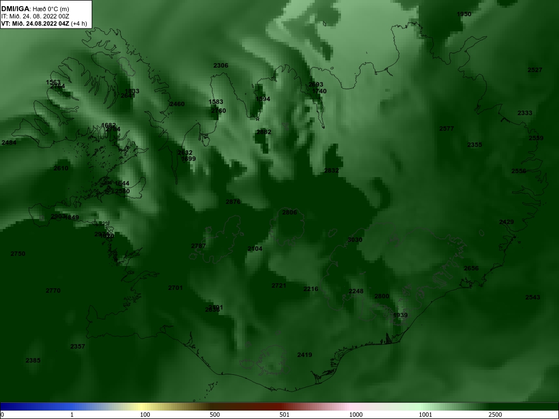Click the map label 2882
Screen dimensions: 559x419
click(x=264, y=132)
